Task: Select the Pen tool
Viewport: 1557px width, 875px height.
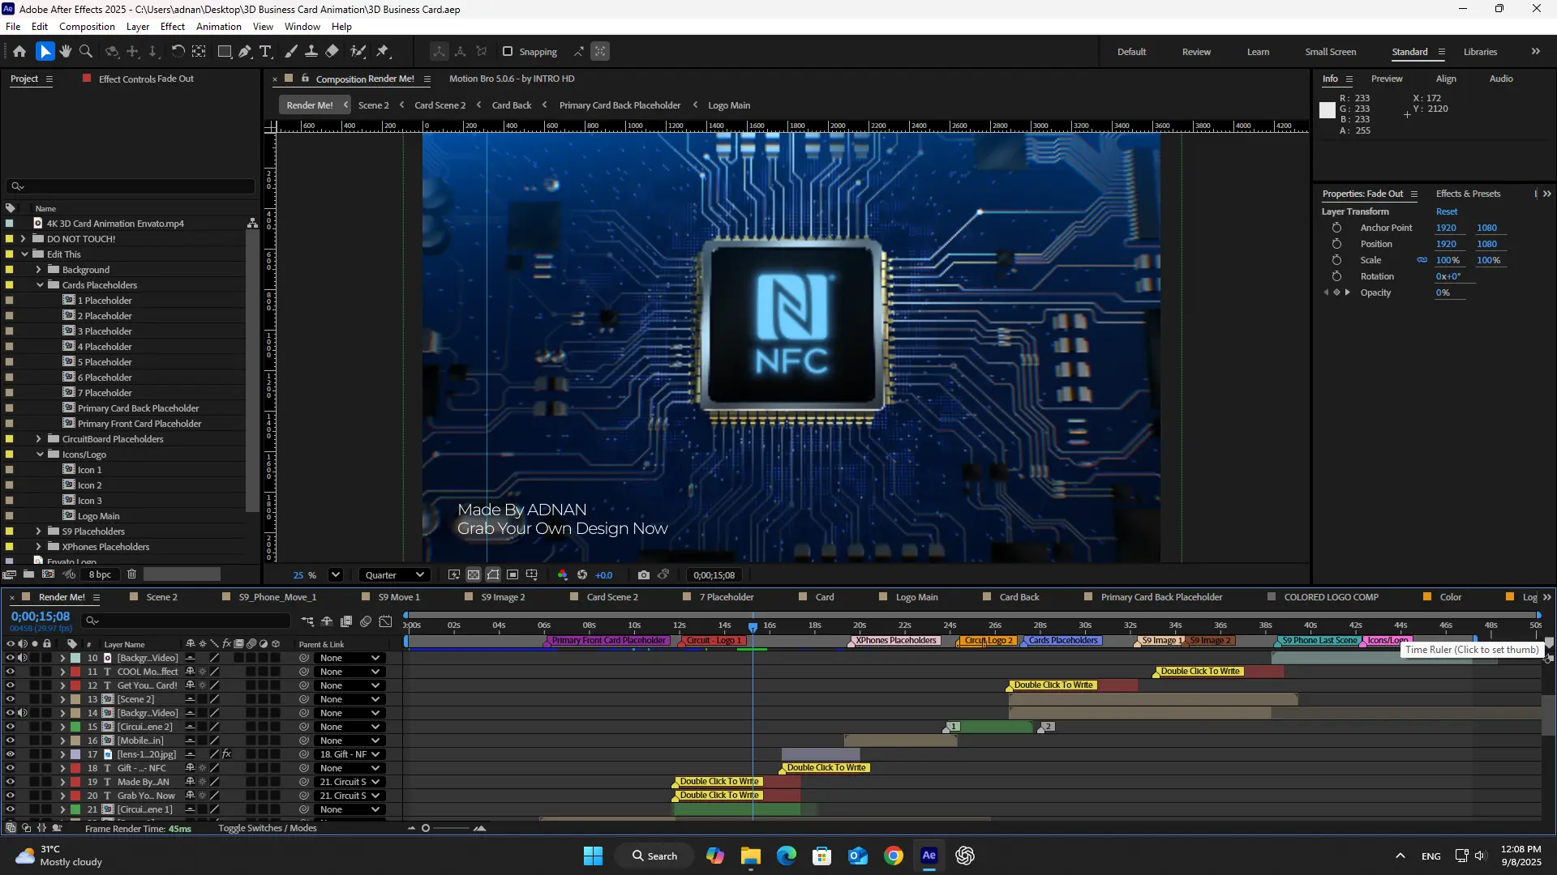Action: pos(245,51)
